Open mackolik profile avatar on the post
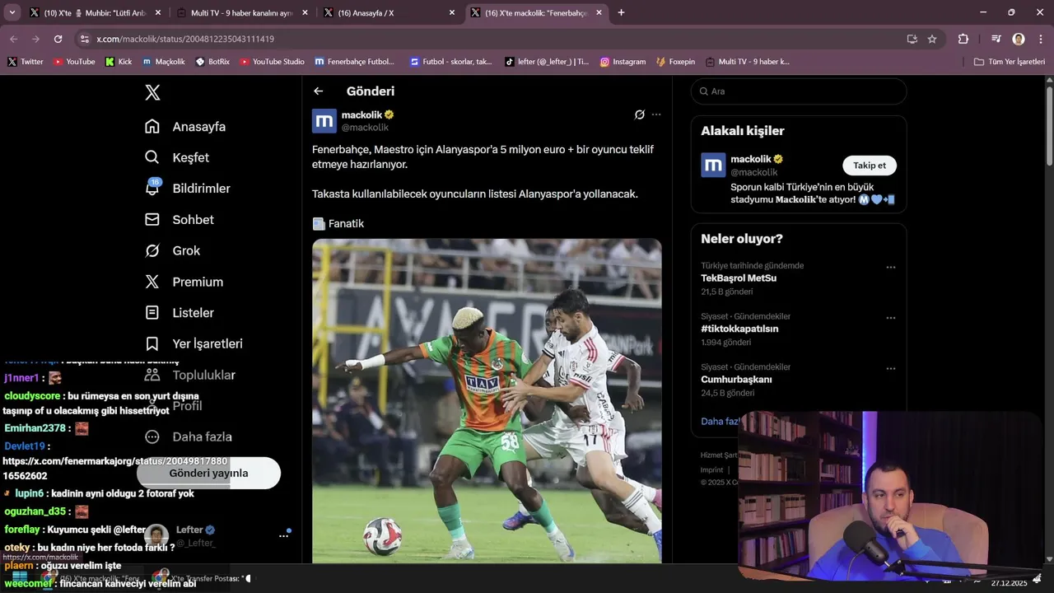 pos(324,121)
